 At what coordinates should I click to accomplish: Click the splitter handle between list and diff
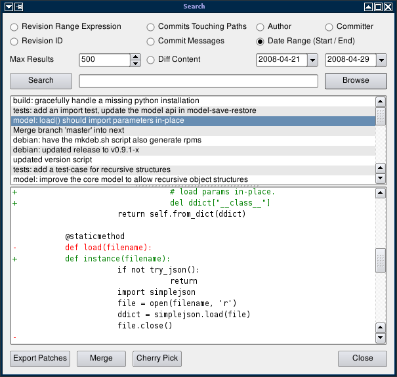198,186
